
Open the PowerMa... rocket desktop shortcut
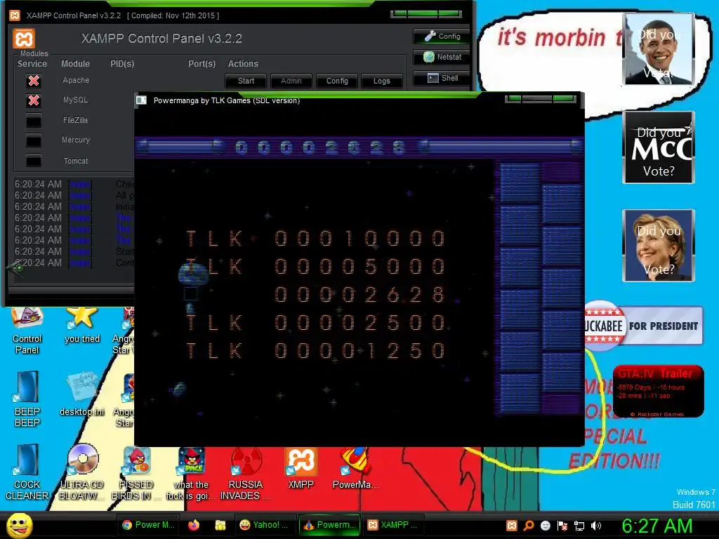click(x=355, y=468)
